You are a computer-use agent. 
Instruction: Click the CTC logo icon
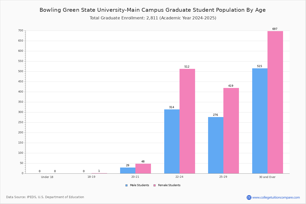[x=249, y=197]
